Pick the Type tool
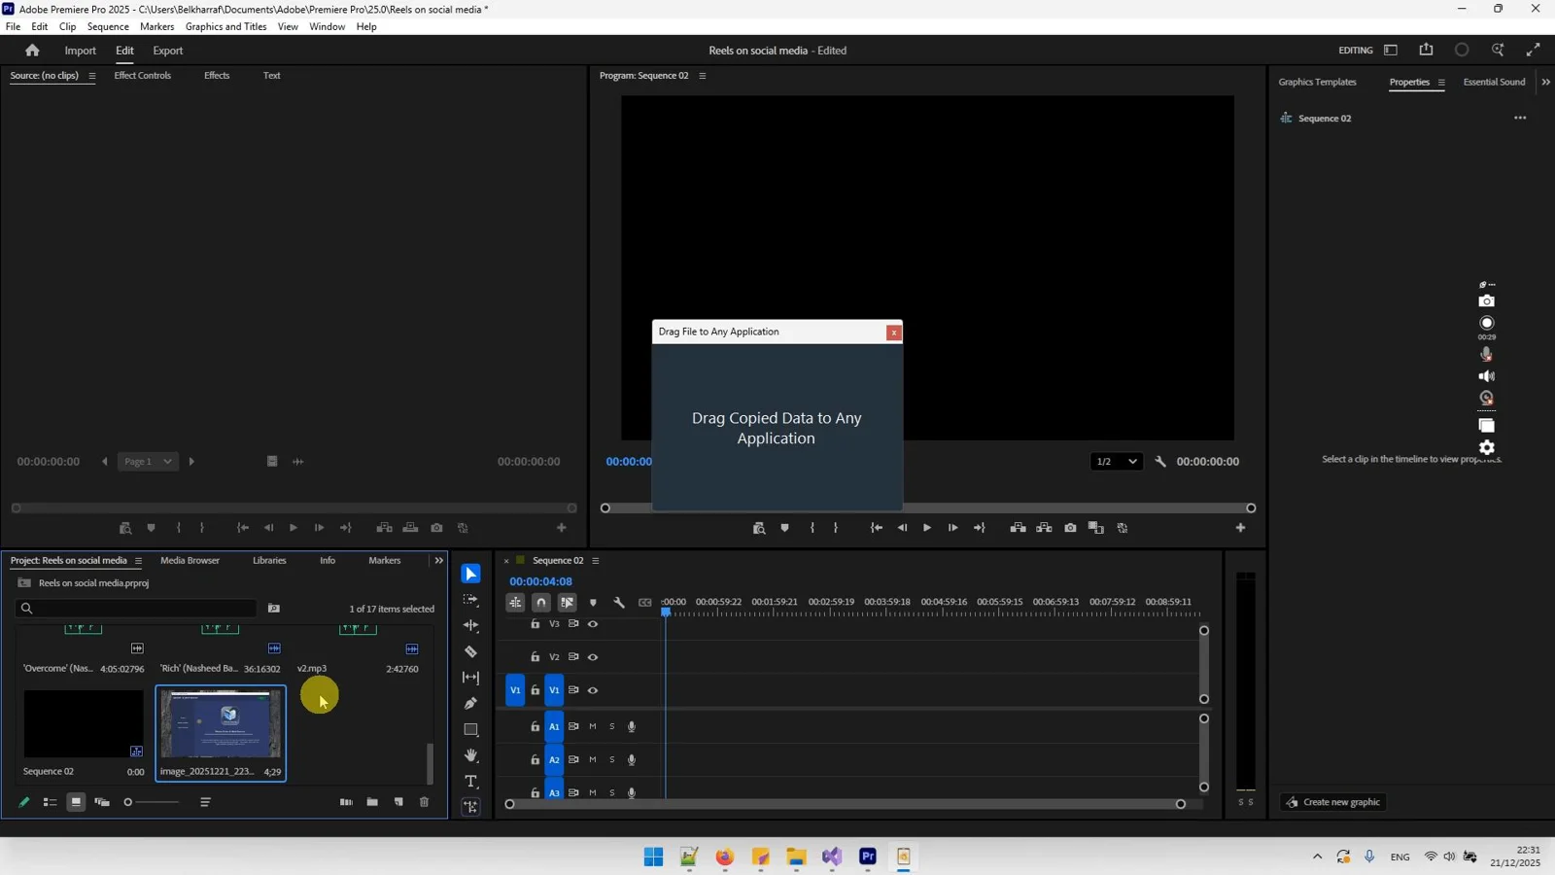This screenshot has height=875, width=1555. [x=470, y=782]
